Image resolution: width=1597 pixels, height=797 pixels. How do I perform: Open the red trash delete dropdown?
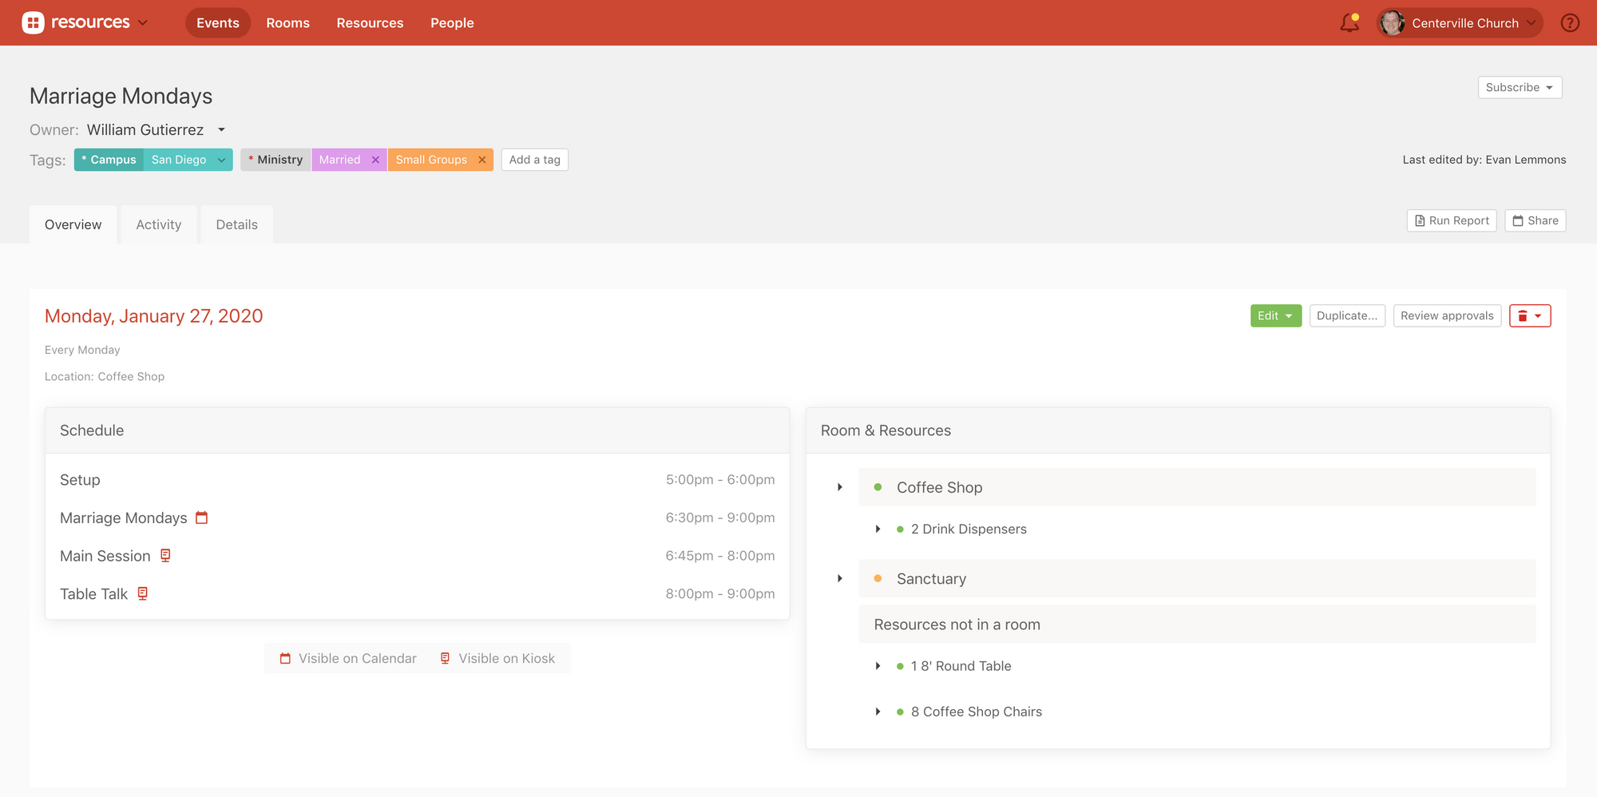[1529, 315]
